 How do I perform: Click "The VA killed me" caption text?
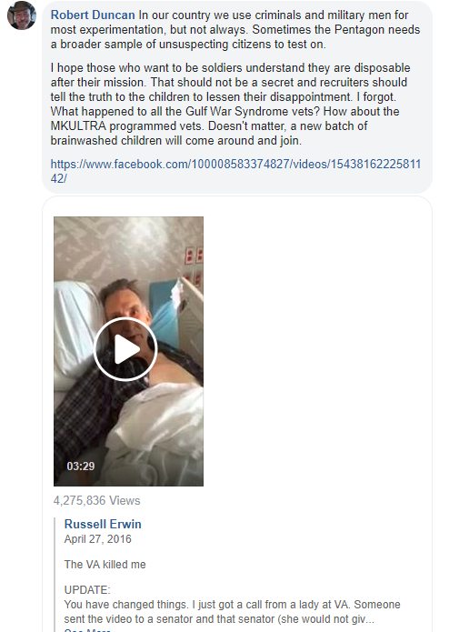[105, 565]
